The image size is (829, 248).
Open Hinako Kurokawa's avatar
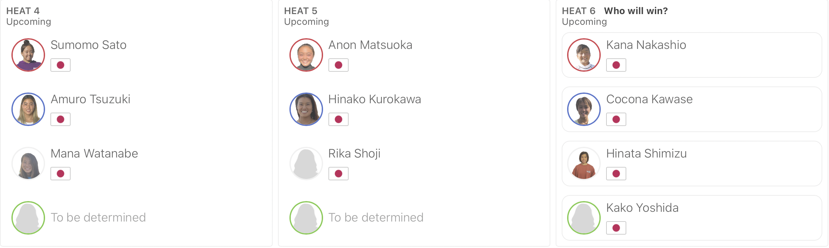(306, 109)
